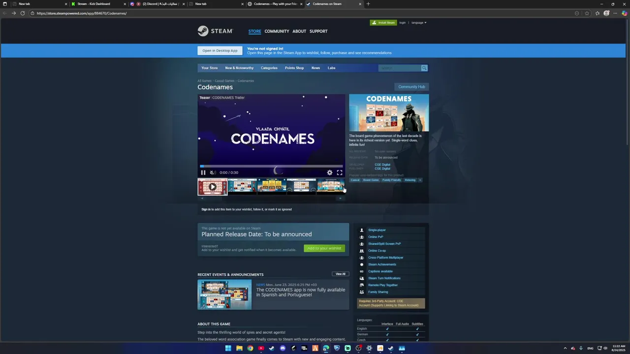
Task: Open a new browser tab with plus
Action: (x=368, y=4)
